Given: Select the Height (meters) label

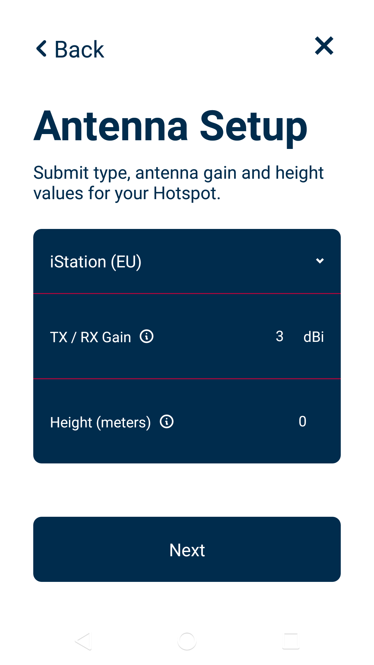Looking at the screenshot, I should (100, 422).
